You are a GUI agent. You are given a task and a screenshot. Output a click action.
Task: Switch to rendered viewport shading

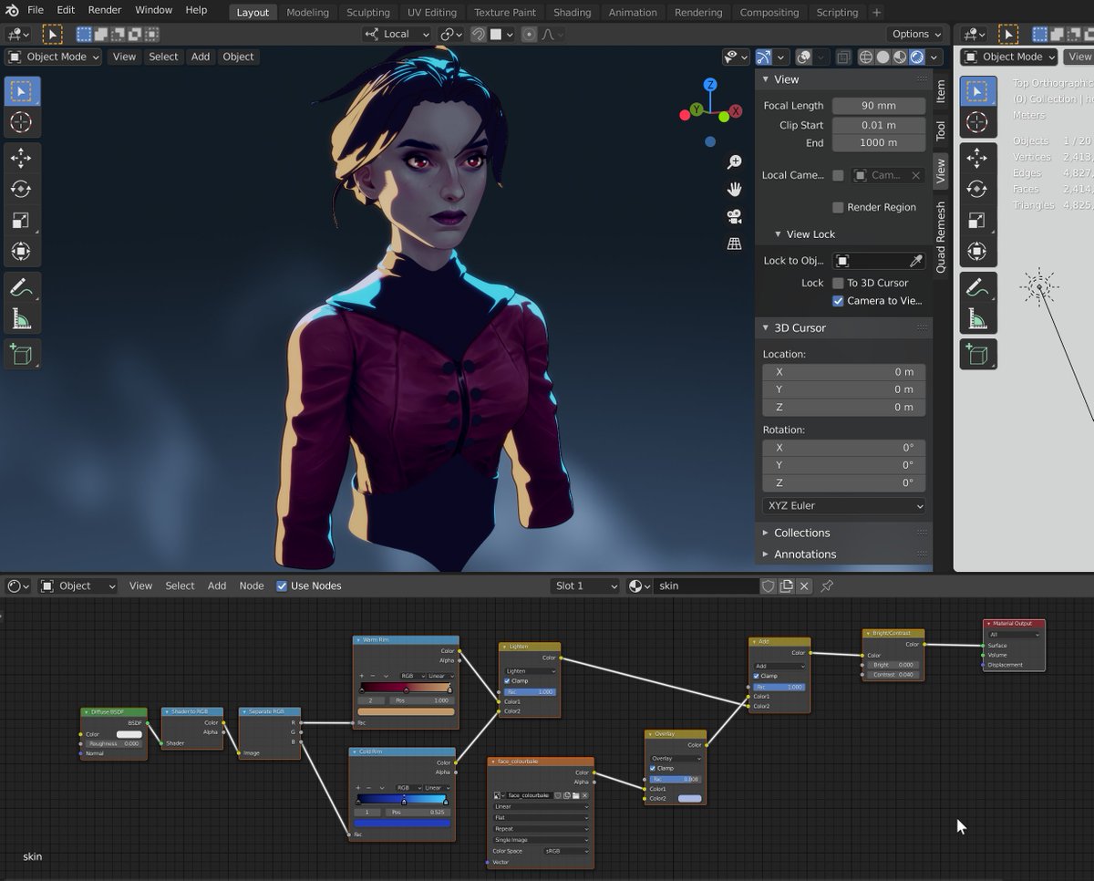coord(917,57)
